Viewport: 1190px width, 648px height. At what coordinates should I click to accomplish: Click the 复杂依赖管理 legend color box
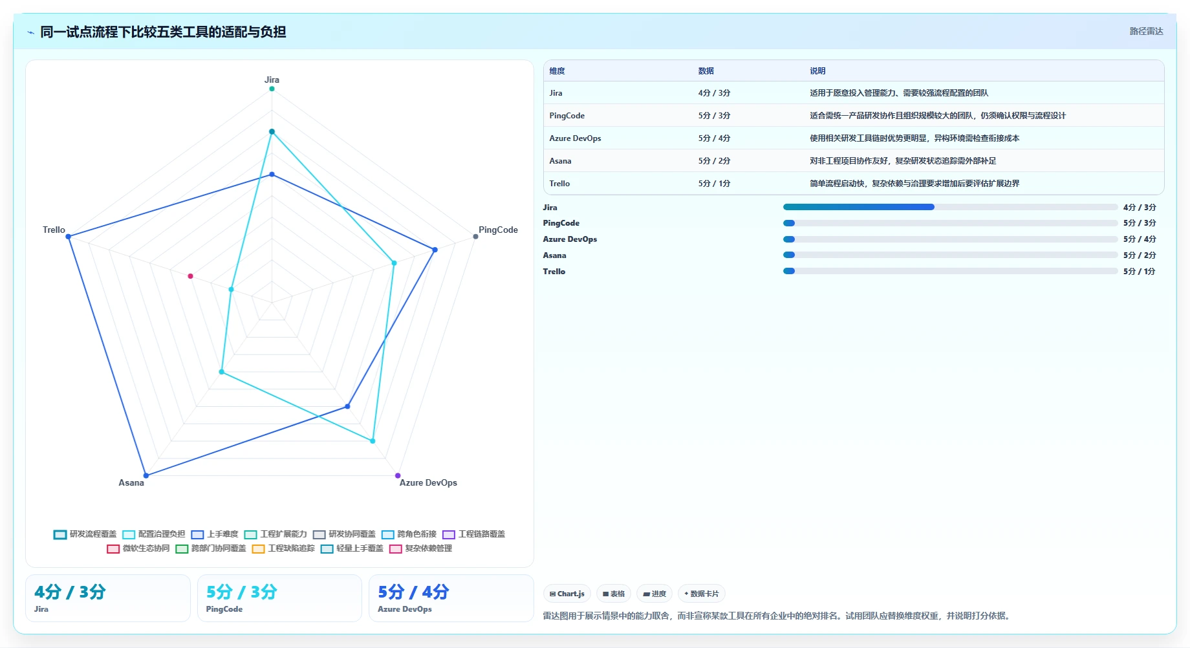click(395, 548)
